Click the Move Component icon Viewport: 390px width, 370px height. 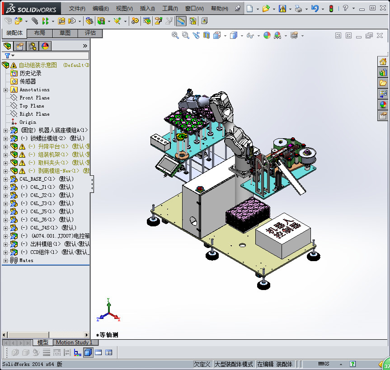(72, 21)
